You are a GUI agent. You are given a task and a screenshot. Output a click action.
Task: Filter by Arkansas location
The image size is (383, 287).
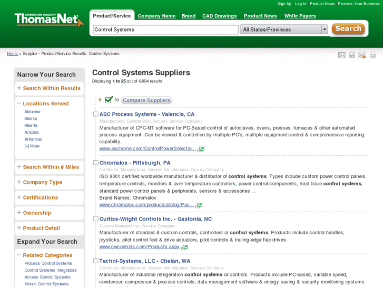point(33,139)
